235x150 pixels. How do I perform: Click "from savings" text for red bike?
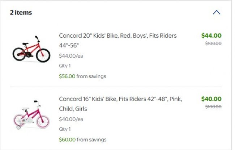click(91, 76)
